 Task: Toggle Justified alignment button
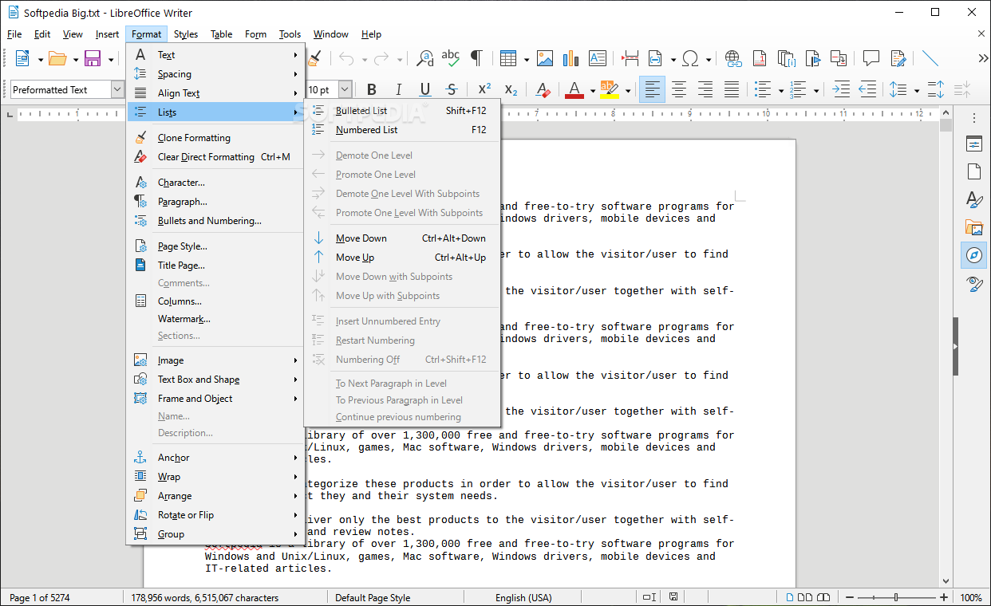click(732, 90)
